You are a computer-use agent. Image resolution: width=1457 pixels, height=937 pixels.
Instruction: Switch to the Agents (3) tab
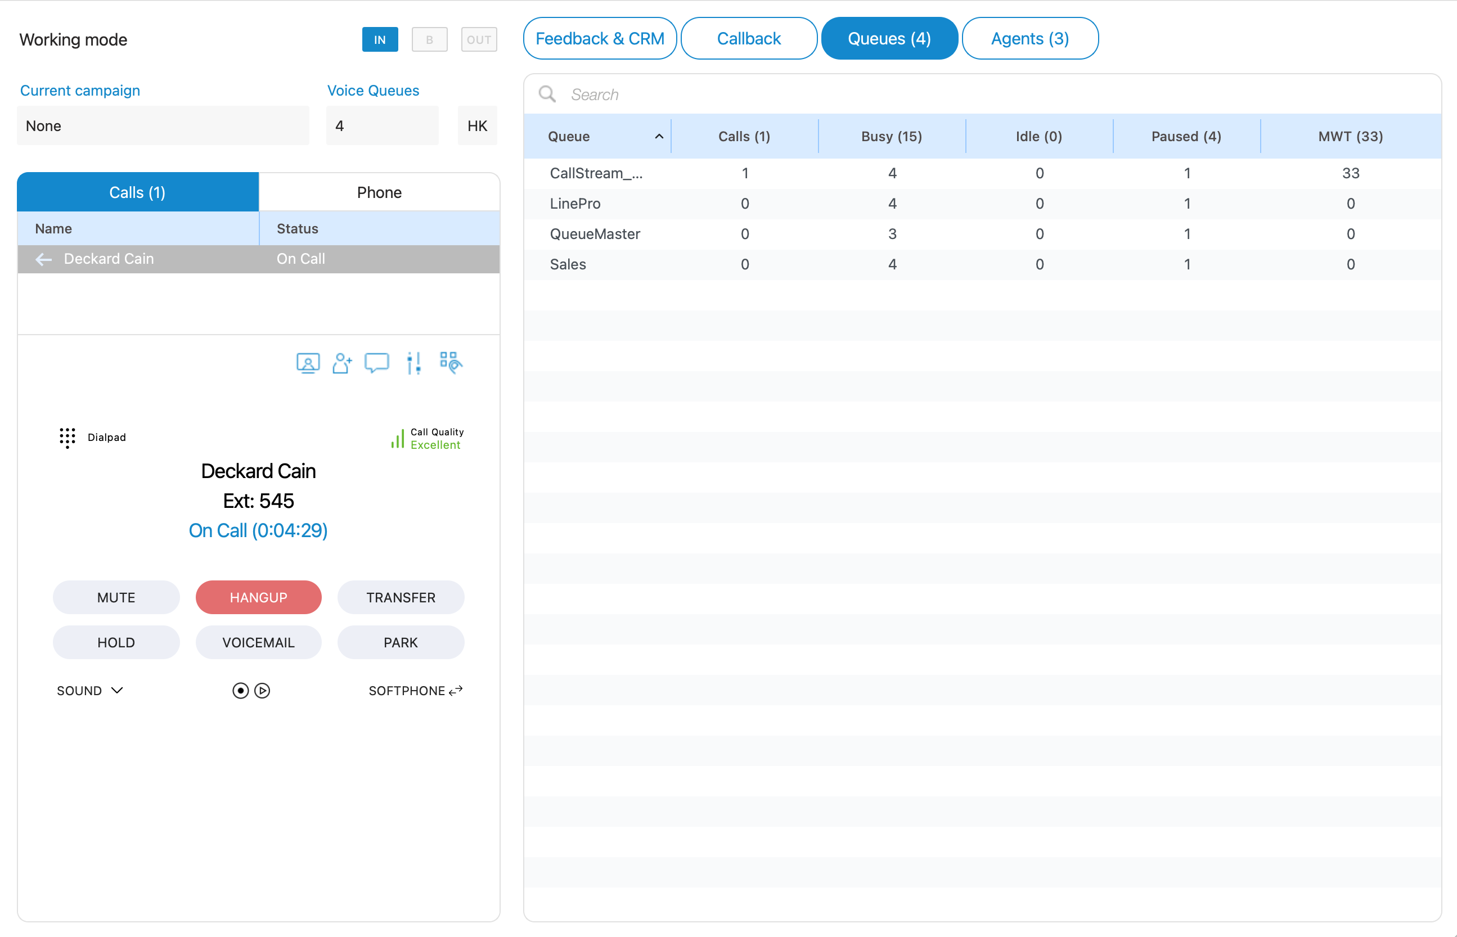pyautogui.click(x=1030, y=38)
